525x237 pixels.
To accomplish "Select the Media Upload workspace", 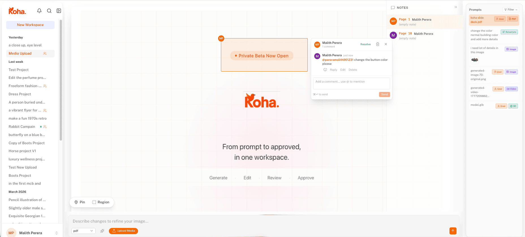I will [30, 53].
